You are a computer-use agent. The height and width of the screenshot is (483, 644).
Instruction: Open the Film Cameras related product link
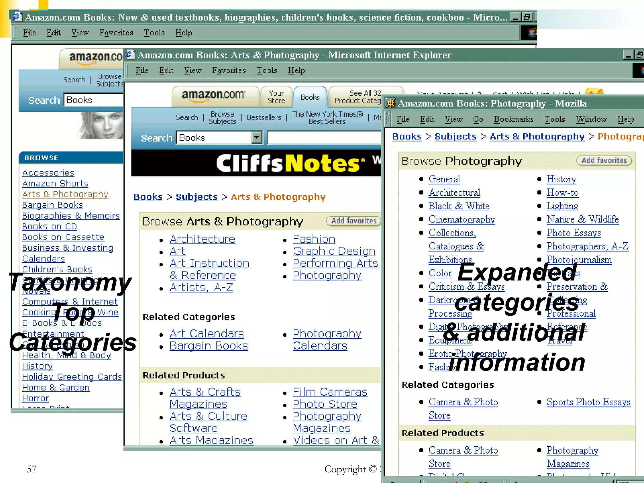coord(330,392)
